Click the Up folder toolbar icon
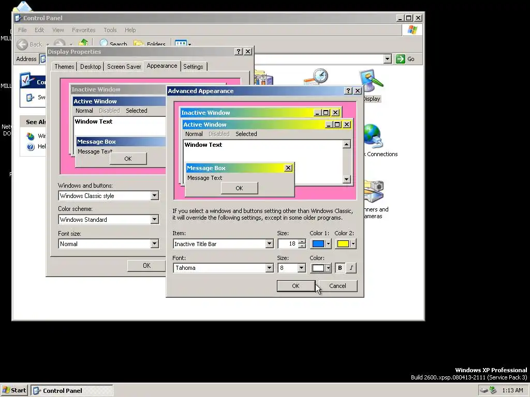 pyautogui.click(x=83, y=43)
